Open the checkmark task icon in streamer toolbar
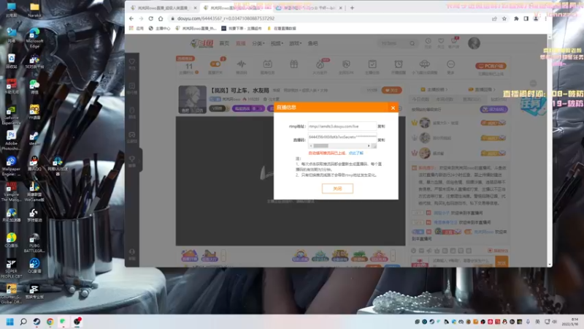The image size is (584, 329). click(372, 64)
